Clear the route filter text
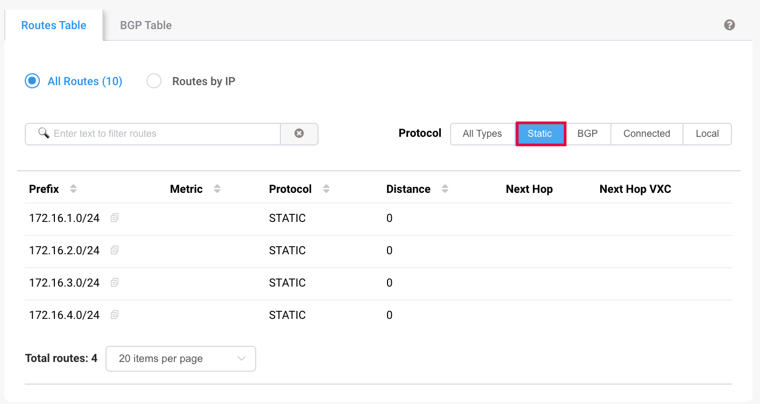Image resolution: width=760 pixels, height=404 pixels. pos(300,134)
